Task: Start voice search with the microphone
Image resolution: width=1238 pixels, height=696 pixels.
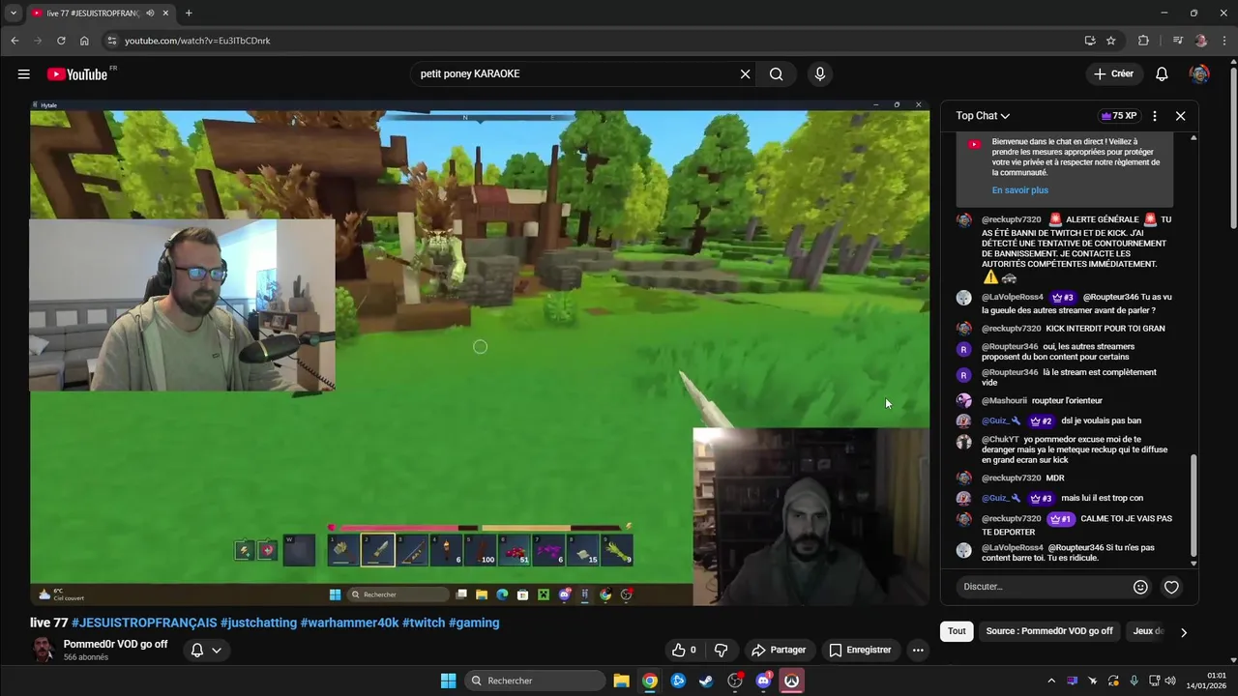Action: tap(820, 73)
